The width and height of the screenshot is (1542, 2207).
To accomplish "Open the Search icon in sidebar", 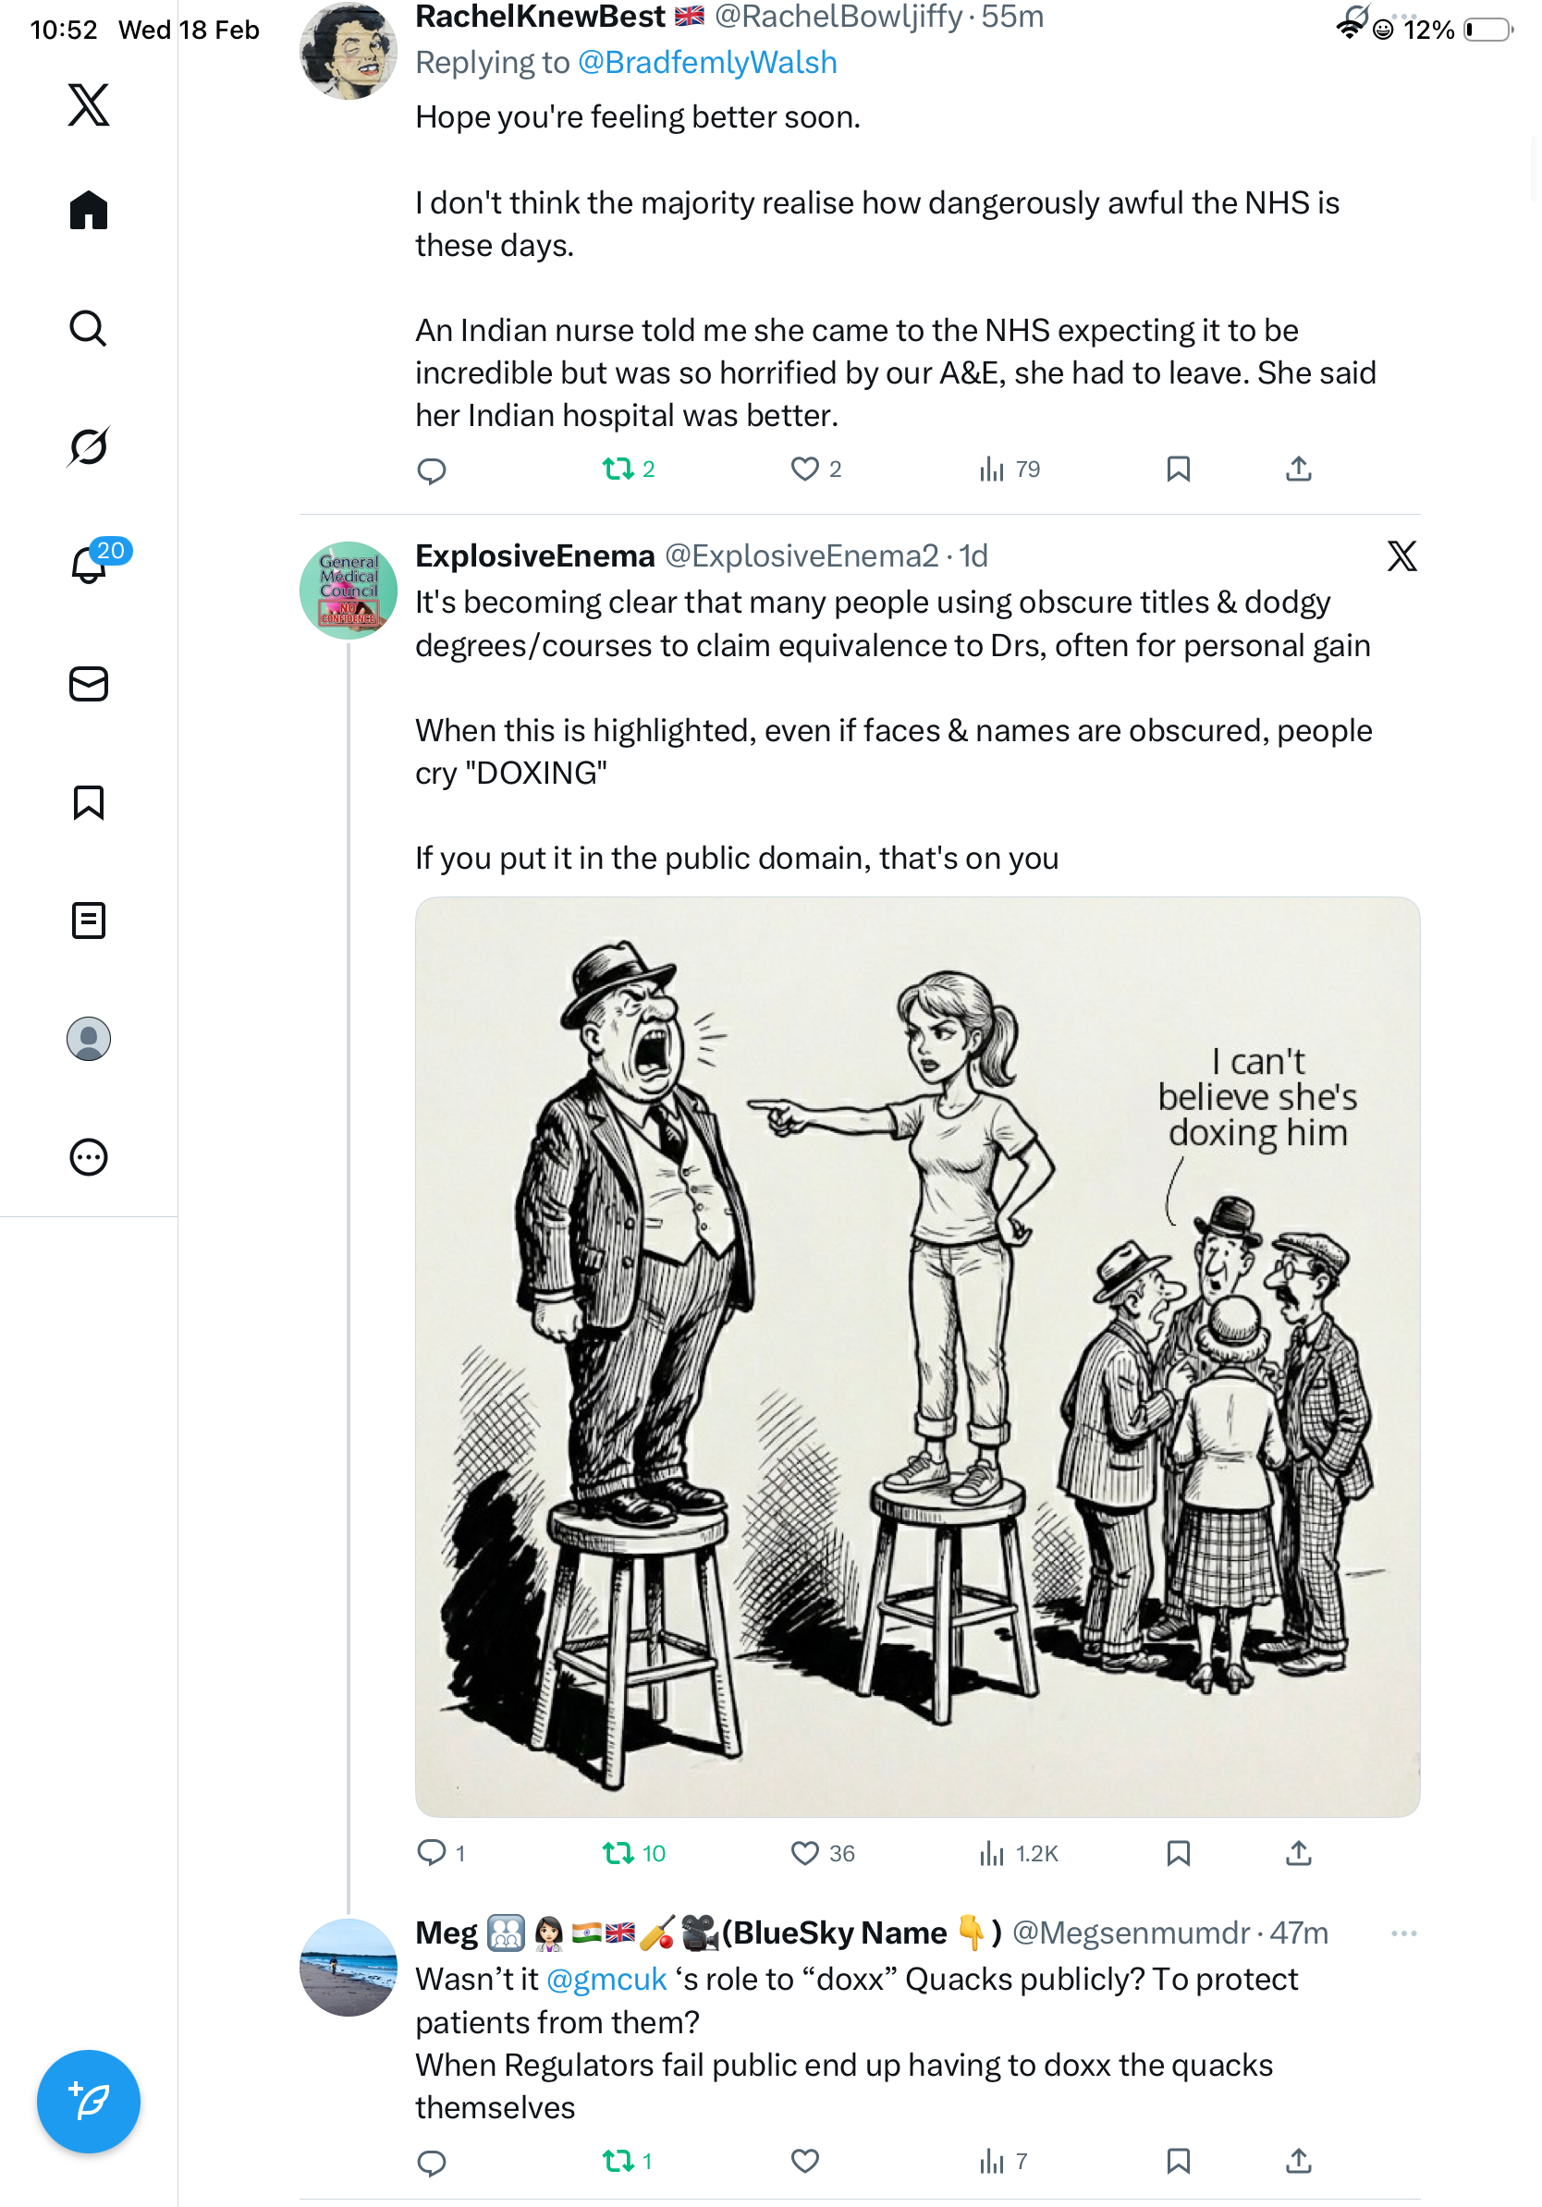I will [x=89, y=329].
